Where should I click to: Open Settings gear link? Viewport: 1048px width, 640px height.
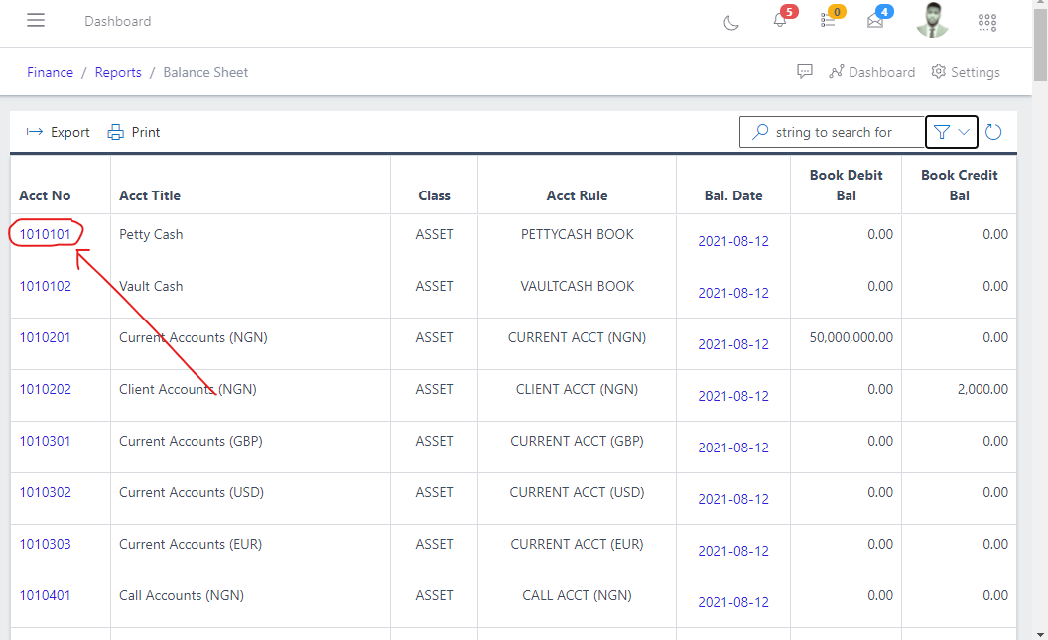tap(965, 72)
